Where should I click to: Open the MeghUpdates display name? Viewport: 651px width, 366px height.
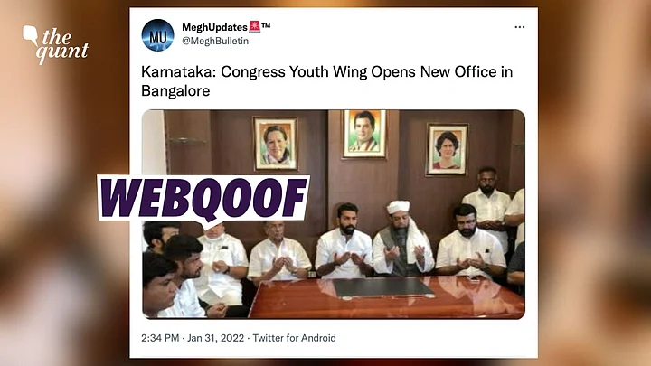pos(214,27)
